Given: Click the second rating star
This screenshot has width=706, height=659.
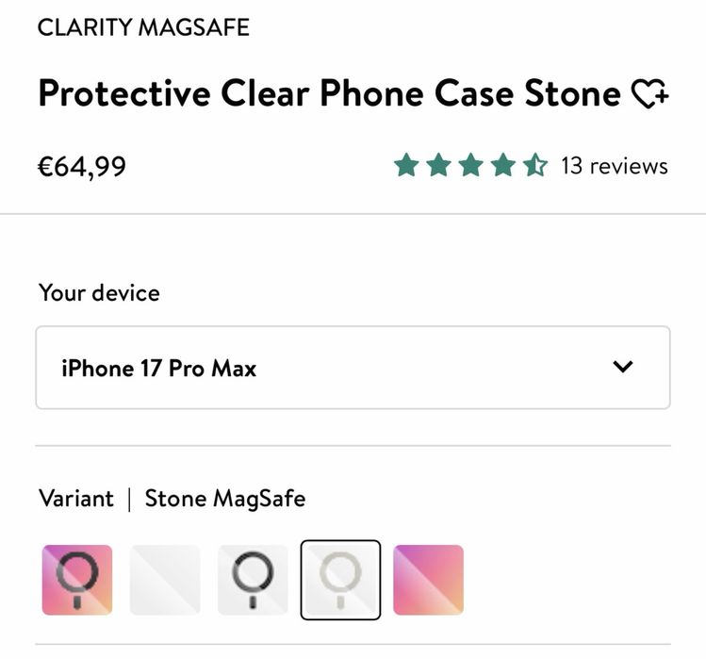Looking at the screenshot, I should pyautogui.click(x=438, y=167).
